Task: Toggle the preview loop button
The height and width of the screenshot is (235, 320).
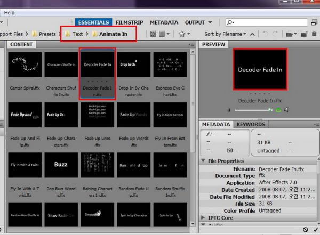Action: click(278, 110)
